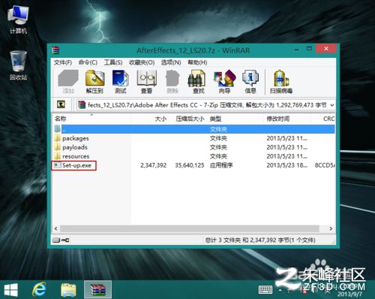The width and height of the screenshot is (375, 299).
Task: Click the horizontal scrollbar right arrow
Action: (331, 228)
